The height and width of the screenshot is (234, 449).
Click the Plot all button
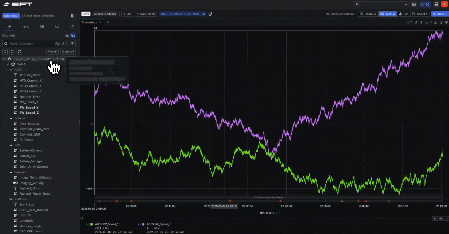[x=52, y=51]
